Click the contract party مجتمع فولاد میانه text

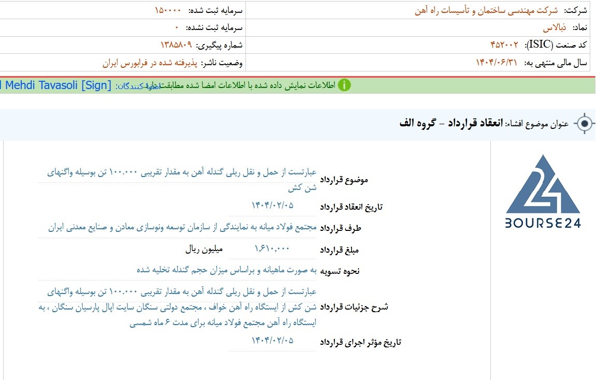click(x=182, y=227)
